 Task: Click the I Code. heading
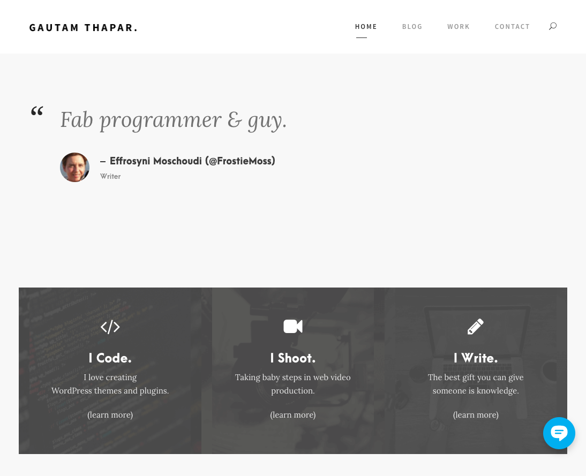click(110, 358)
